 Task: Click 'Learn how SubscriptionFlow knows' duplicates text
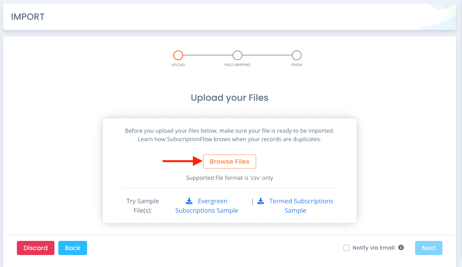(x=230, y=139)
